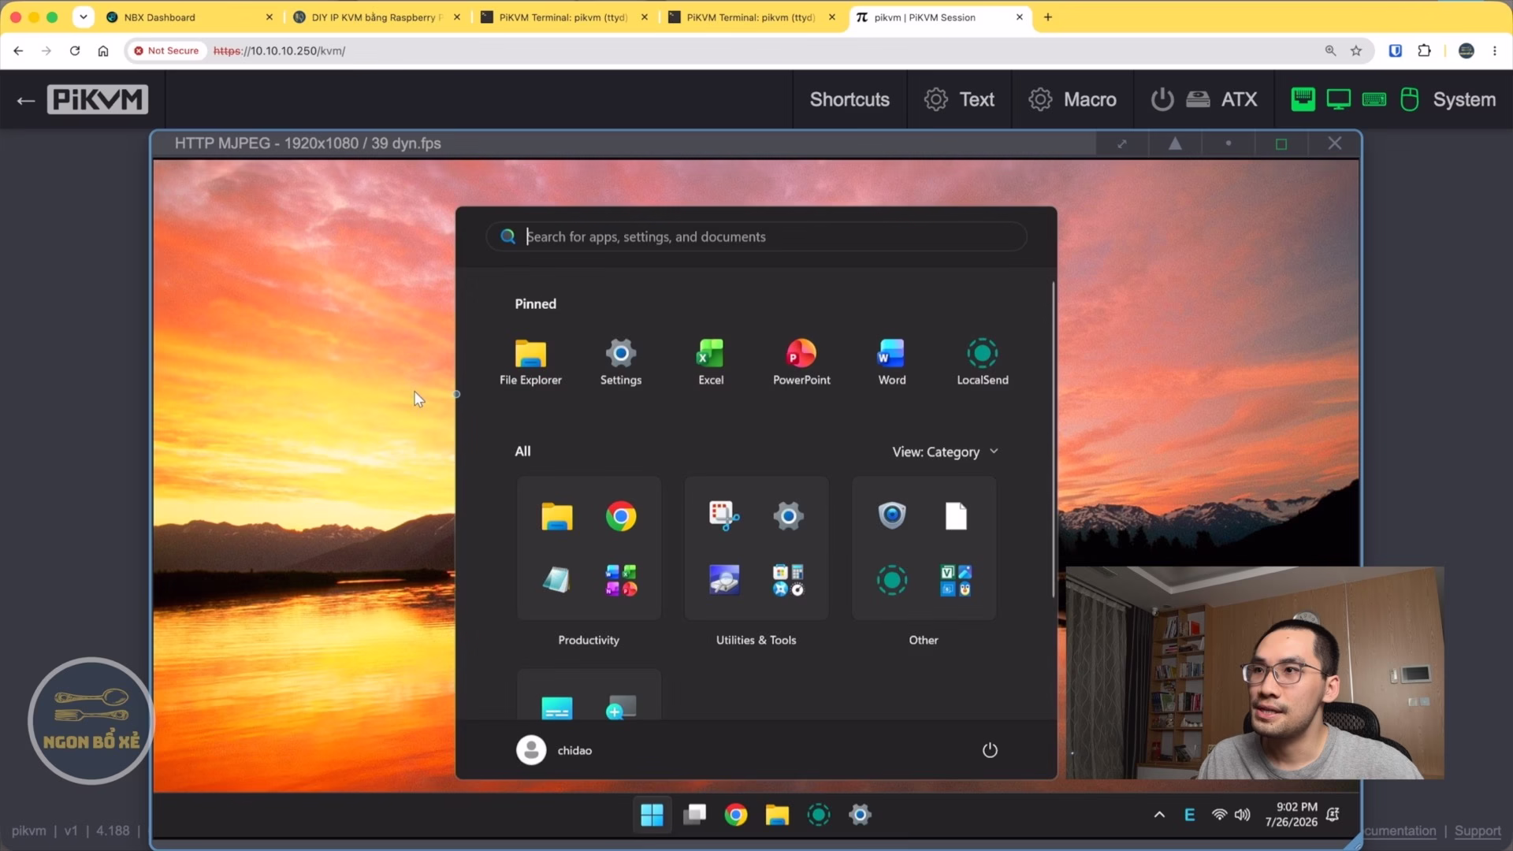
Task: Switch to first PiKVM Terminal tab
Action: tap(564, 17)
